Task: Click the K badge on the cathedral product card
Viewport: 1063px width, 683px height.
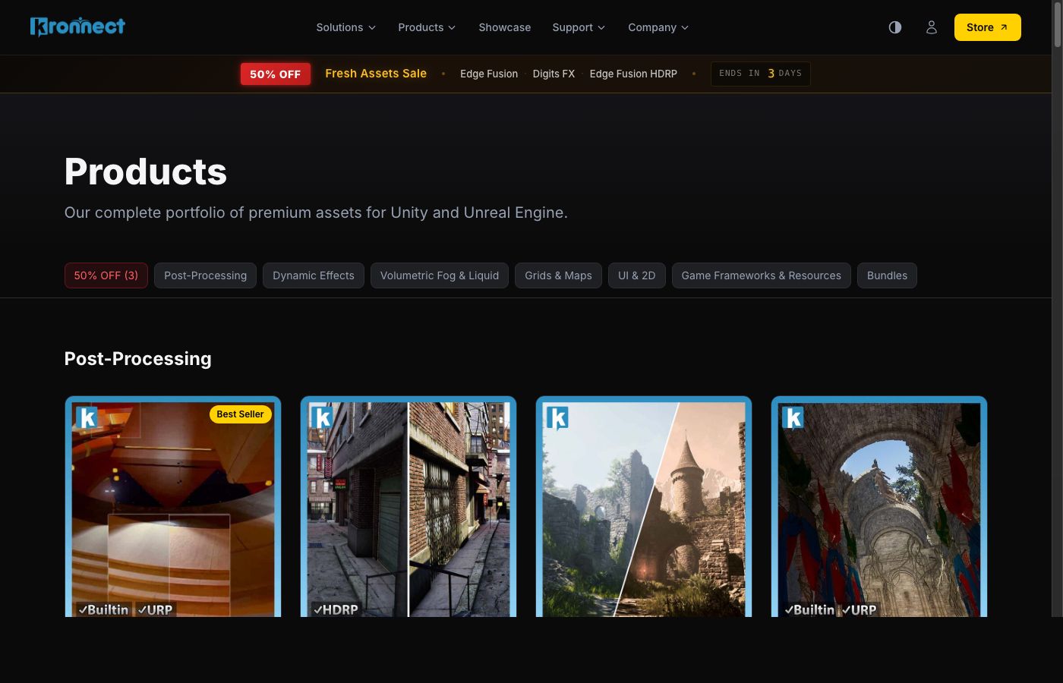Action: tap(793, 417)
